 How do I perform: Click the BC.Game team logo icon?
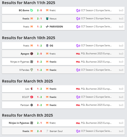pyautogui.click(x=32, y=10)
